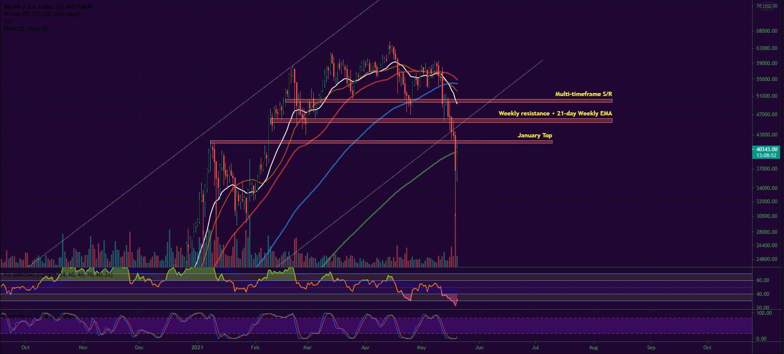Click the 60.00 level on RSI axis
Image resolution: width=784 pixels, height=354 pixels.
[763, 280]
